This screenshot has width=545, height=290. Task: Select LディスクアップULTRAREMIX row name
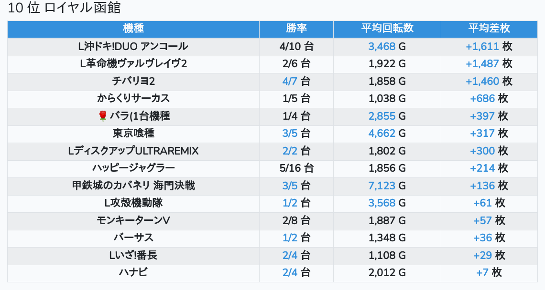[133, 151]
